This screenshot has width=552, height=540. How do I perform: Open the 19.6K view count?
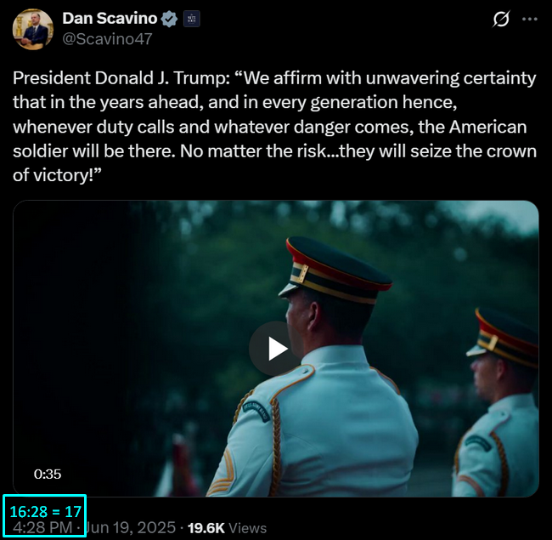(206, 528)
